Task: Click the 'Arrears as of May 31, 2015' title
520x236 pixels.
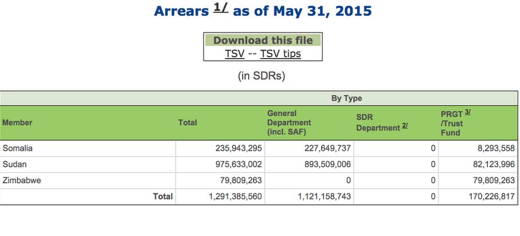Action: (x=263, y=10)
